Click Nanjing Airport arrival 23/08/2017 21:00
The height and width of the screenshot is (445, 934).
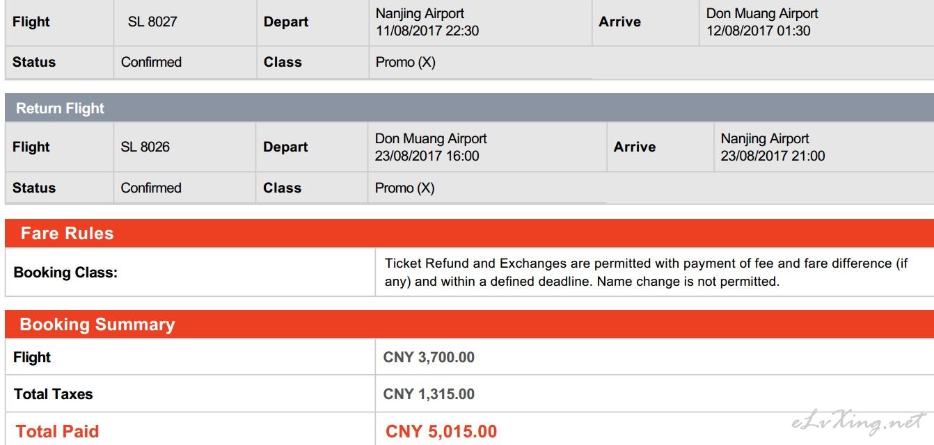(773, 147)
